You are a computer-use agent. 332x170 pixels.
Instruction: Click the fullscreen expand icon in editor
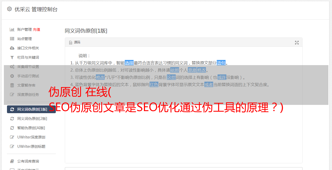(x=297, y=43)
